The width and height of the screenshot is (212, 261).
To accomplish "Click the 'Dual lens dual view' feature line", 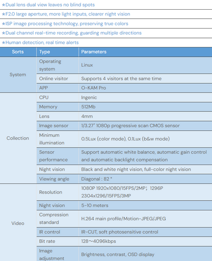I will [x=48, y=5].
